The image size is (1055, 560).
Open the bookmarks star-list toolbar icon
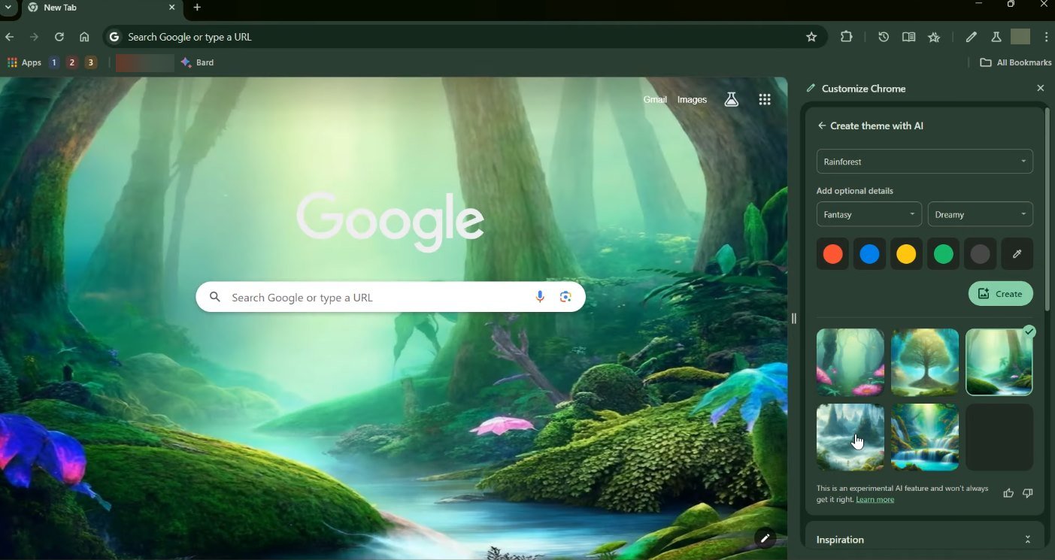934,37
